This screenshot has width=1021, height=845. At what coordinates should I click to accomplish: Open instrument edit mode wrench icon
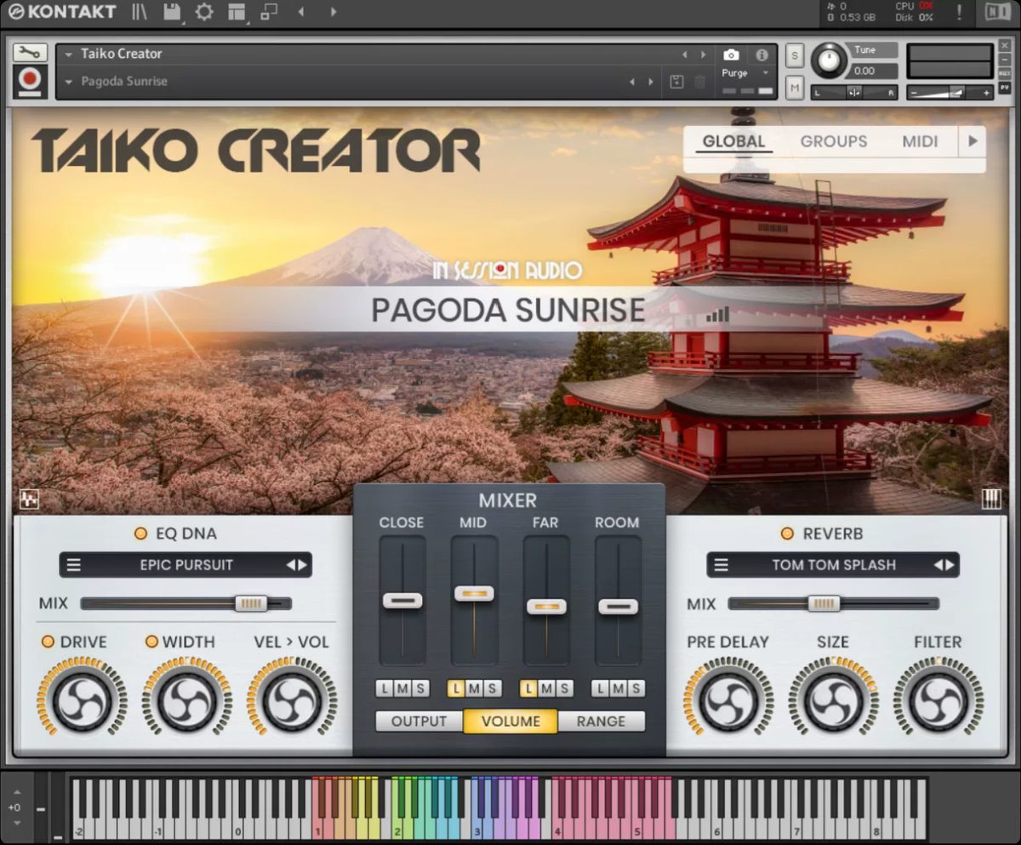coord(30,53)
